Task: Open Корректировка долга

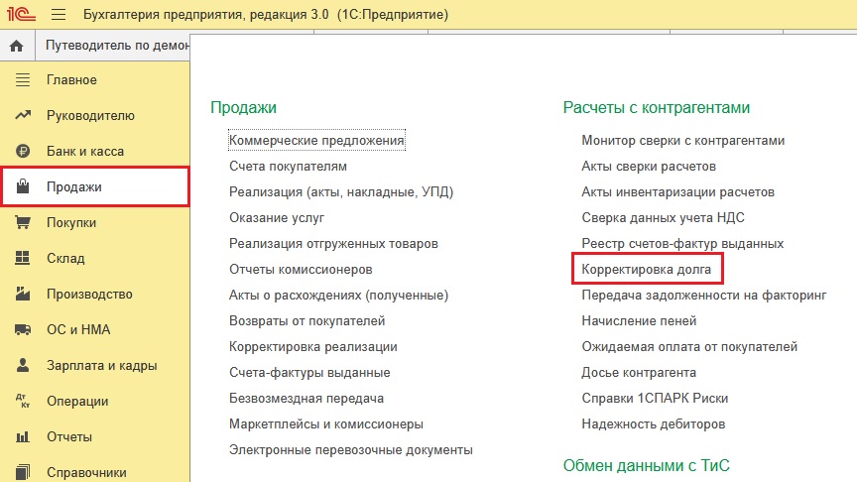Action: (x=646, y=270)
